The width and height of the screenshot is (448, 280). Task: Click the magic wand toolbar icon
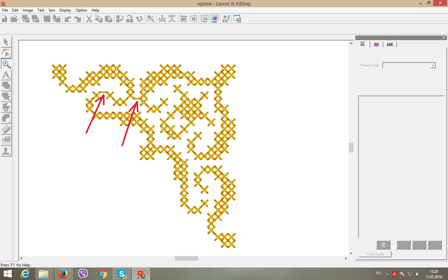click(151, 19)
